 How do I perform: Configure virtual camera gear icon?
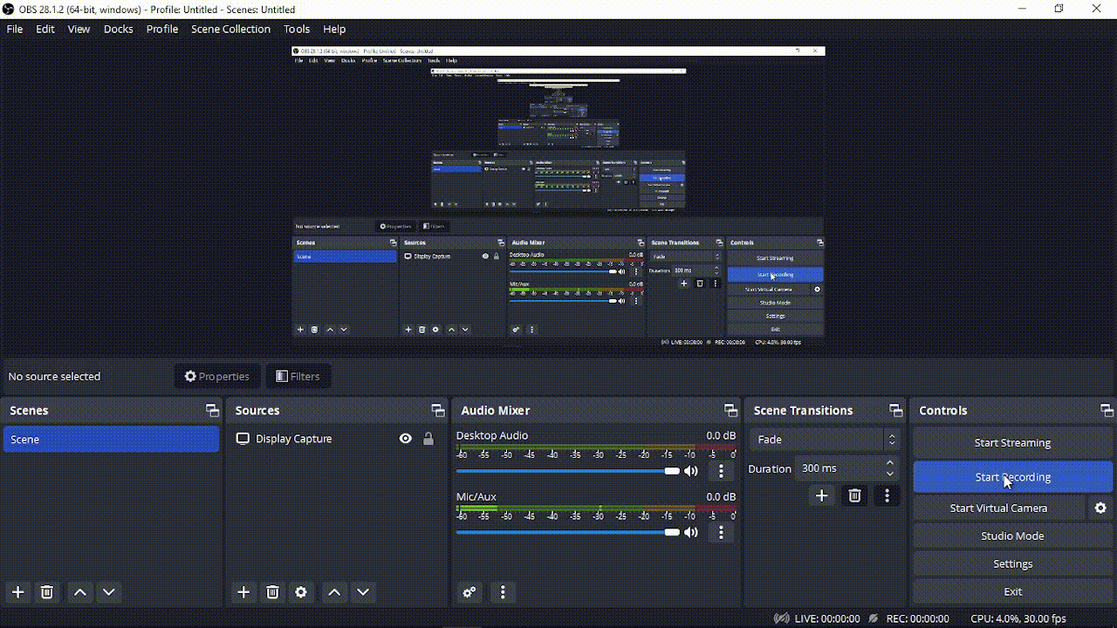1100,508
